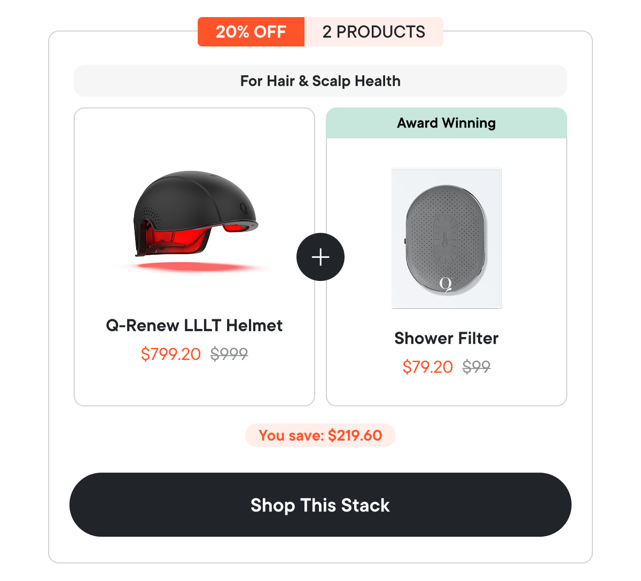Select the $799.20 discounted helmet price

point(171,354)
